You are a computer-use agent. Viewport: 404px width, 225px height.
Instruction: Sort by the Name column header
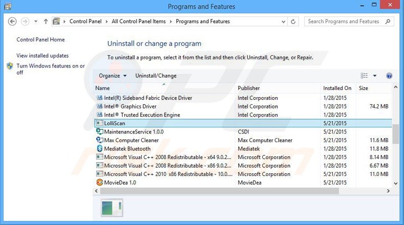click(x=103, y=88)
